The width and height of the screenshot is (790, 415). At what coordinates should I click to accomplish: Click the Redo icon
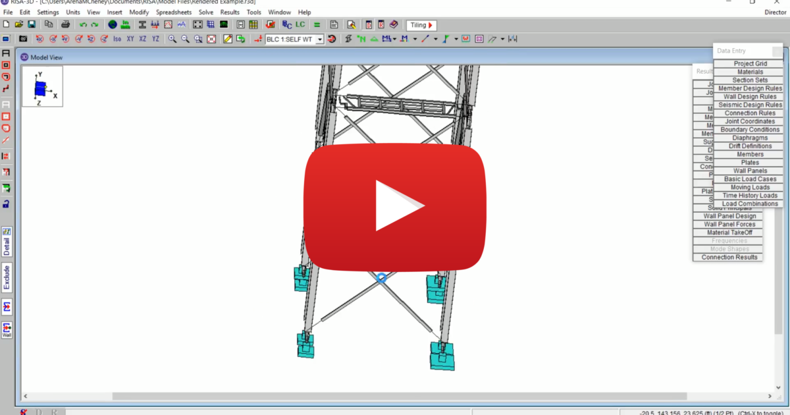[x=93, y=24]
